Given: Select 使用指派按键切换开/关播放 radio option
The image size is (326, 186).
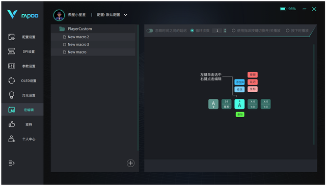Looking at the screenshot, I should tap(233, 31).
